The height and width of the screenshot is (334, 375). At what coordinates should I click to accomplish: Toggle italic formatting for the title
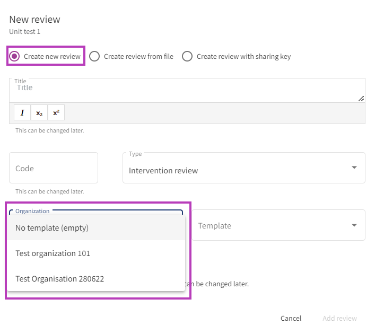pos(22,113)
